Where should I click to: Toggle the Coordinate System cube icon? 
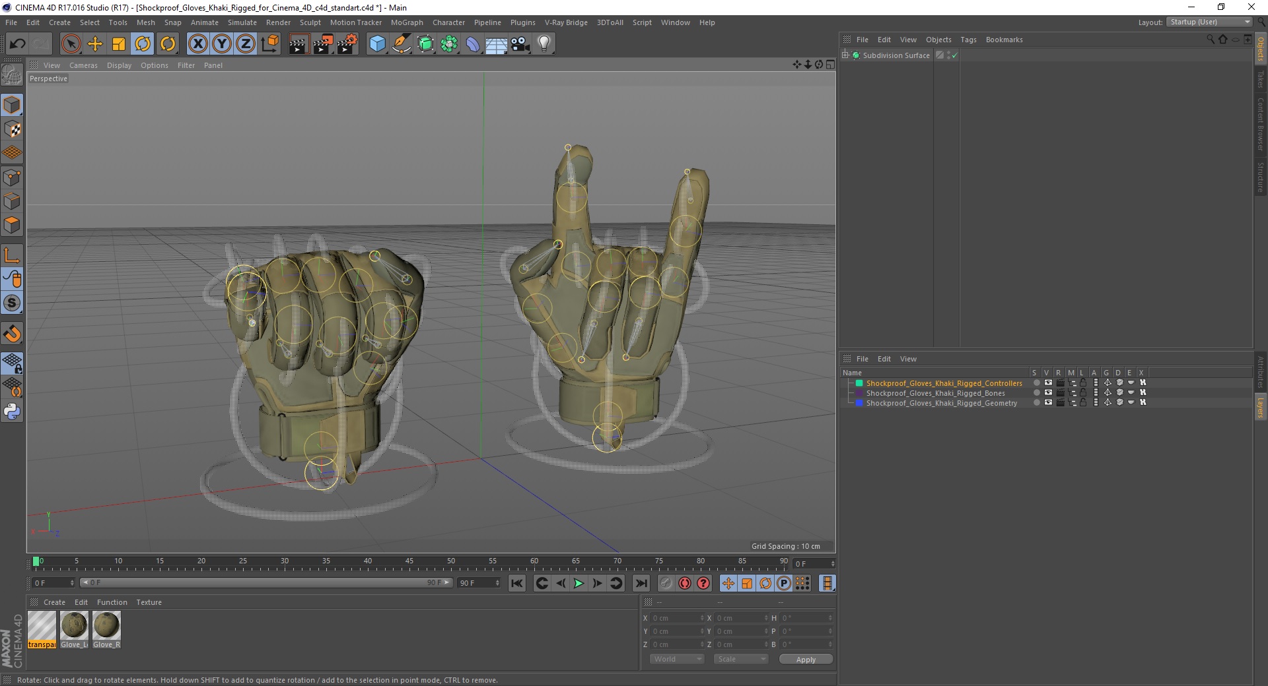point(270,44)
